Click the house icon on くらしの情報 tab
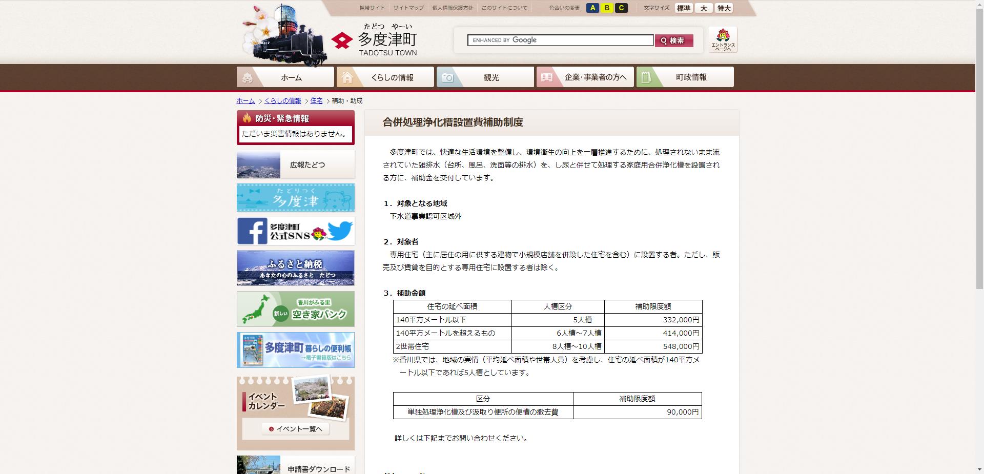The height and width of the screenshot is (474, 984). pos(348,77)
